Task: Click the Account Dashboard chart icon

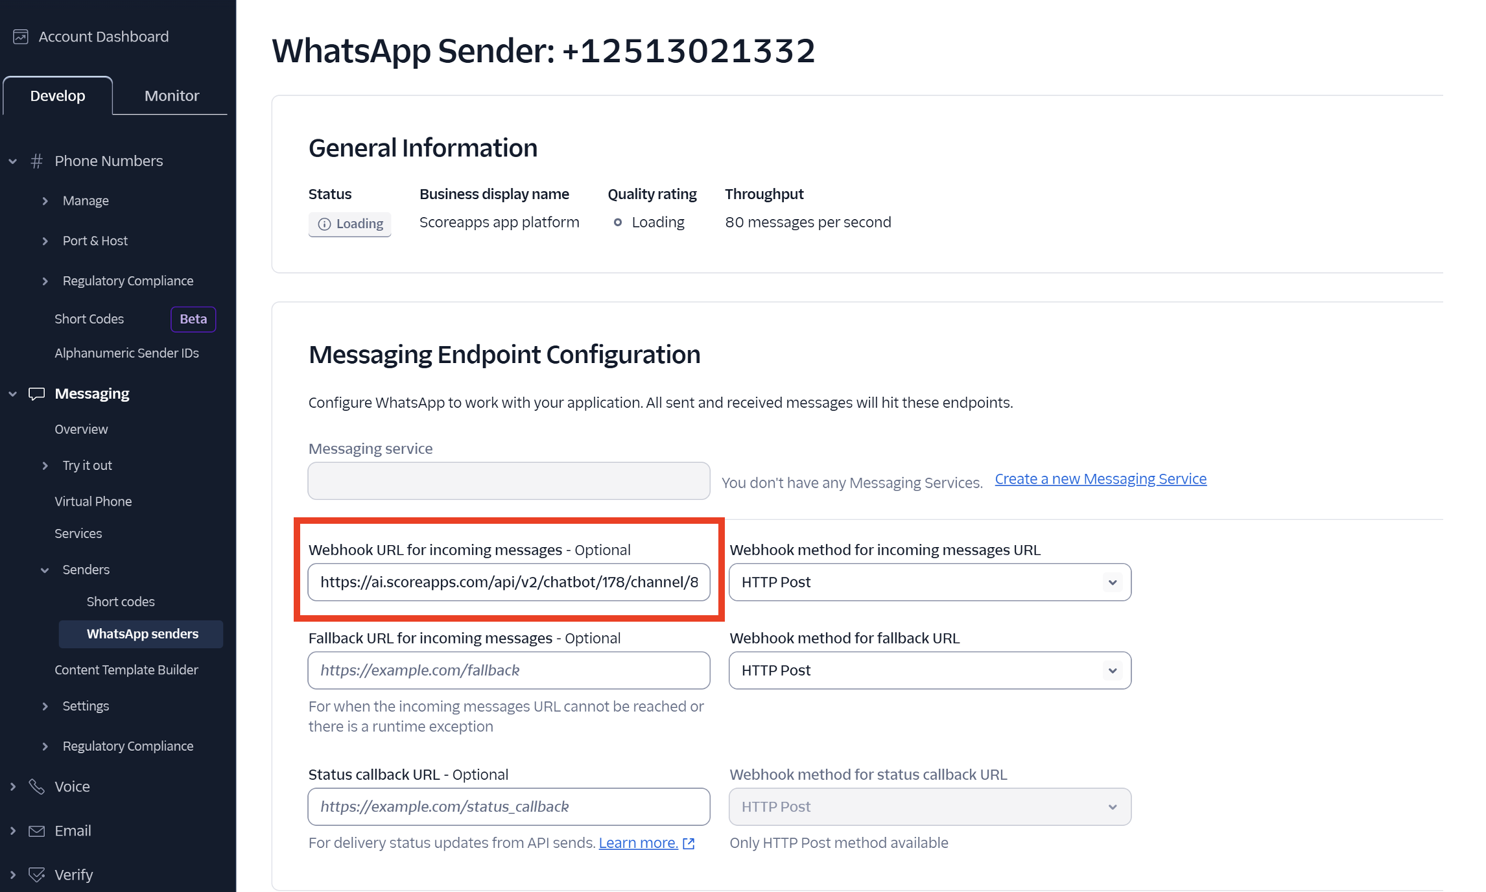Action: [x=21, y=37]
